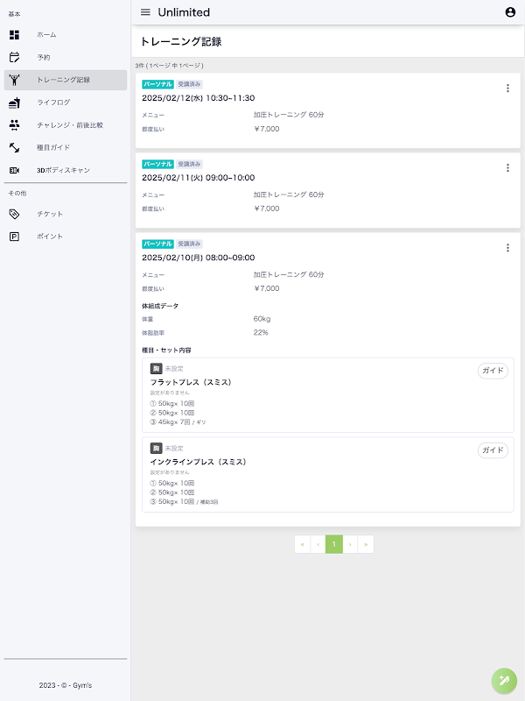Click ガイド button for フラットプレス（スミス）

[493, 371]
